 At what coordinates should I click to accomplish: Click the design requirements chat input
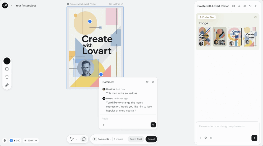(x=228, y=126)
